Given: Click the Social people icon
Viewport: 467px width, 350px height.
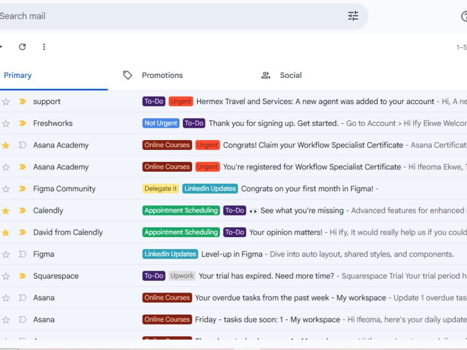Looking at the screenshot, I should (266, 75).
